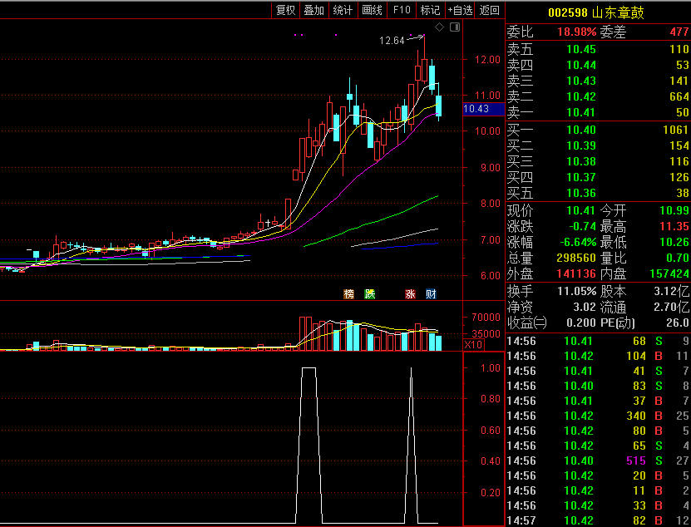This screenshot has width=691, height=527.
Task: Click the 12.64 high price annotation
Action: (392, 41)
